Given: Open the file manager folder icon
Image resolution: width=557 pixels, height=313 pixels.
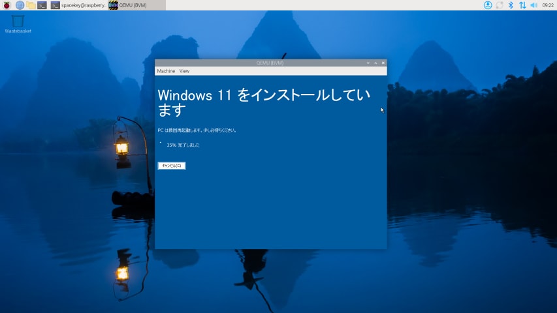Looking at the screenshot, I should [x=31, y=5].
